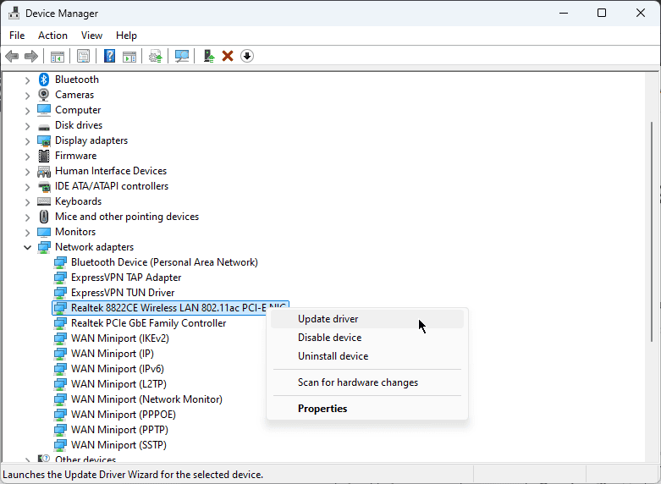The image size is (661, 484).
Task: Select WAN Miniport (Network Monitor) entry
Action: 146,399
